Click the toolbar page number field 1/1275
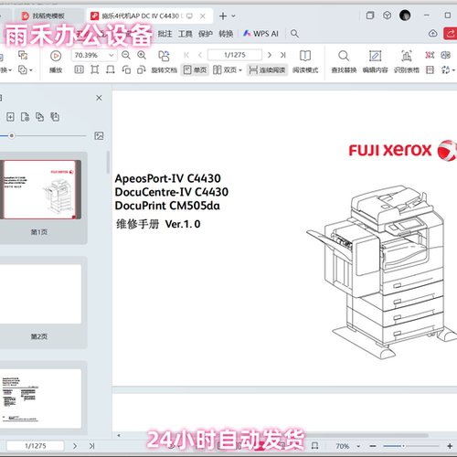Image resolution: width=457 pixels, height=457 pixels. 235,55
